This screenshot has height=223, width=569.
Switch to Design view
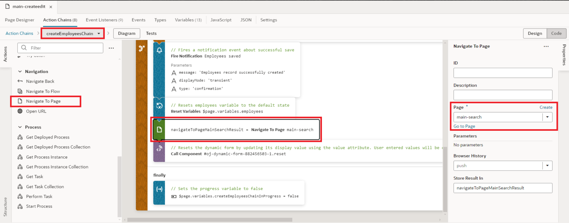click(535, 33)
